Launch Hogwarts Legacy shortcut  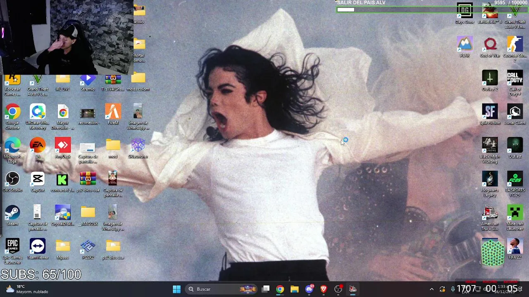coord(490,184)
